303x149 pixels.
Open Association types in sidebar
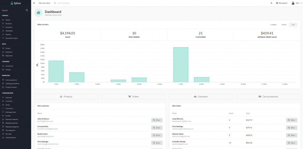[12, 38]
